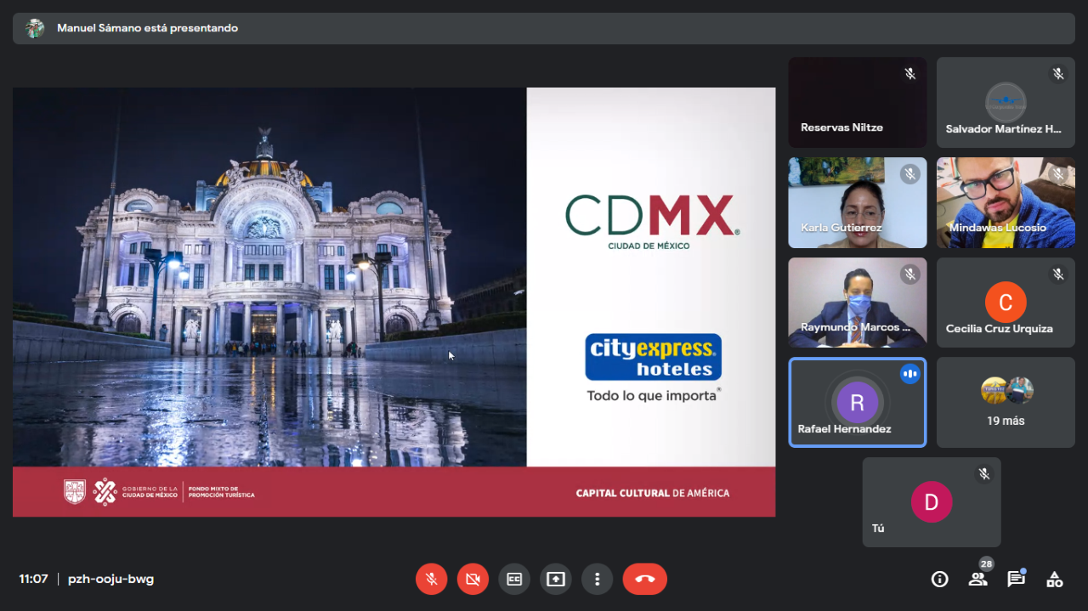Click muted mic icon on Salvador Martínez tile
Screen dimensions: 1088x611
tap(1058, 74)
